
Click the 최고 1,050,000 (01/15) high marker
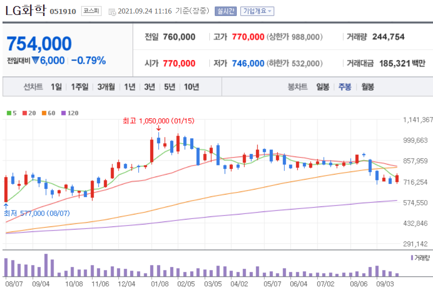158,121
